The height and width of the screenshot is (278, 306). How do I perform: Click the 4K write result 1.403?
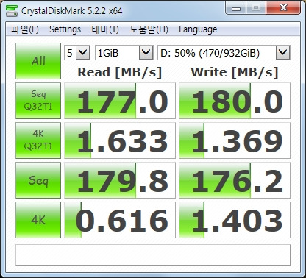(x=235, y=220)
